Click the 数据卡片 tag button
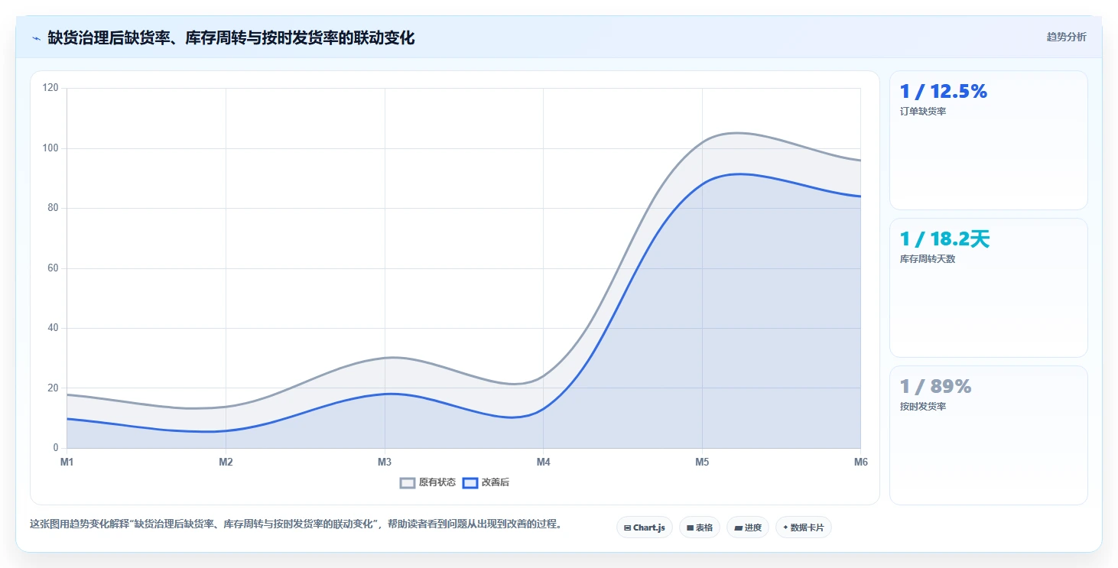The width and height of the screenshot is (1118, 568). [x=803, y=527]
